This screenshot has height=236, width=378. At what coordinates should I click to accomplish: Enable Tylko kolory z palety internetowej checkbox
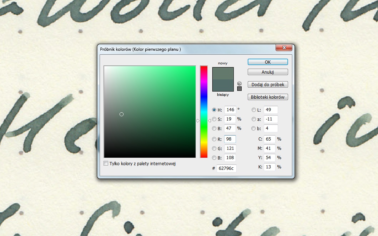click(106, 163)
